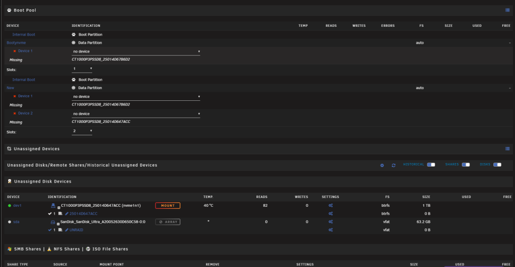
Task: Click the SMB Shares heading text
Action: (x=28, y=249)
